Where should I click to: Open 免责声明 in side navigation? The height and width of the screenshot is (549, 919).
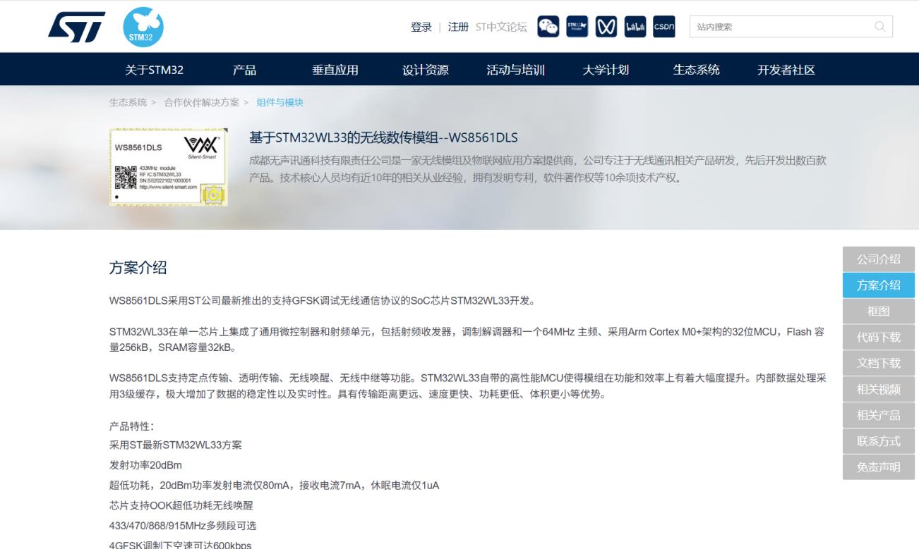click(x=879, y=467)
